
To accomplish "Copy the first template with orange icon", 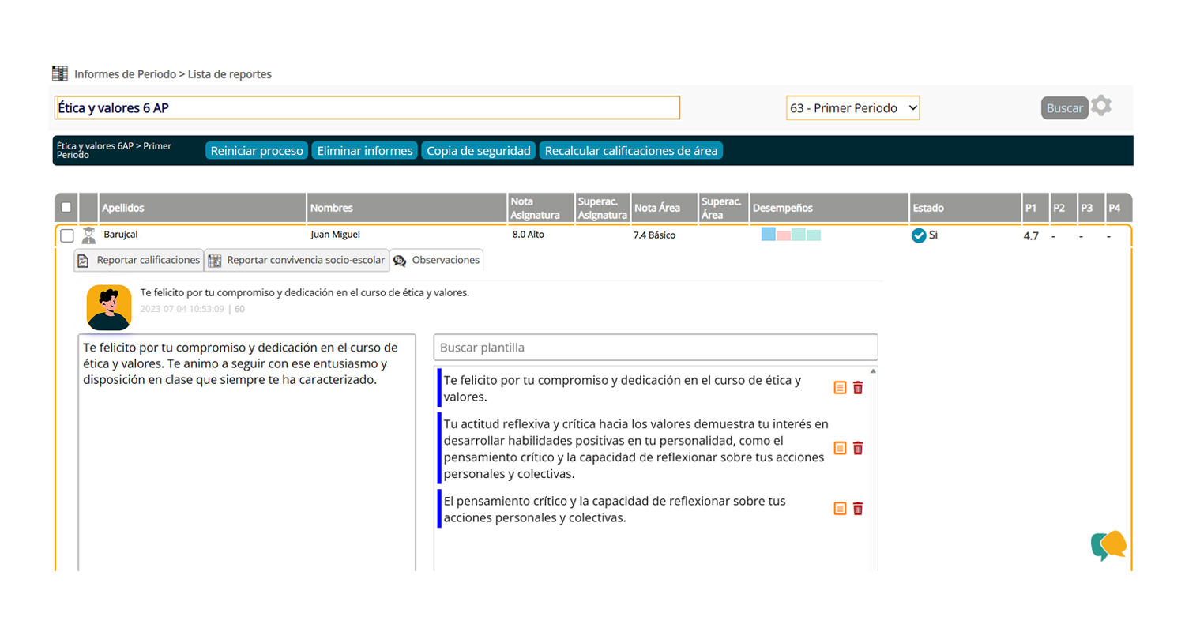I will tap(840, 388).
